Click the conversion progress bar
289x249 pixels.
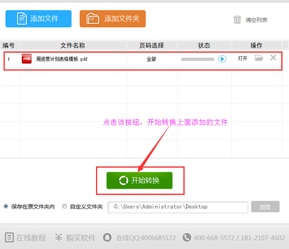tap(197, 59)
